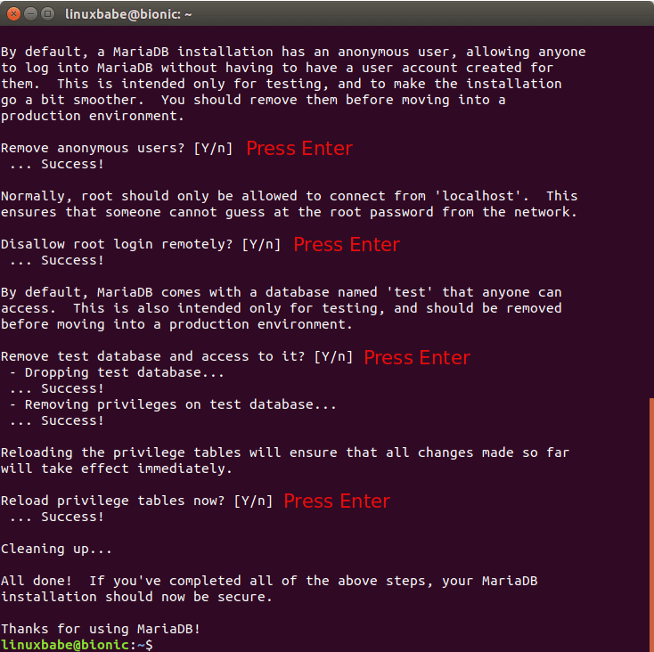Screen dimensions: 654x652
Task: Close the terminal window
Action: point(13,14)
